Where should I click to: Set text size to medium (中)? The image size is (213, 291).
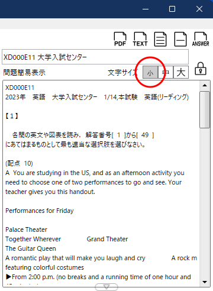[166, 73]
